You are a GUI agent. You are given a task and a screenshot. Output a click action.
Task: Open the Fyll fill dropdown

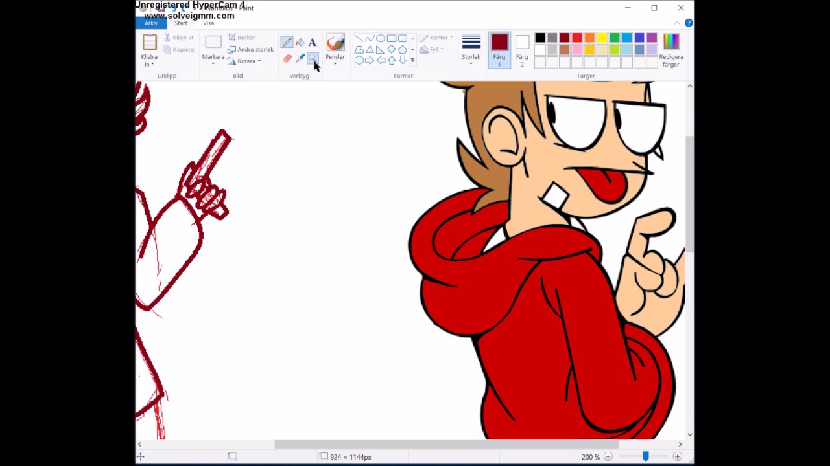pos(431,49)
